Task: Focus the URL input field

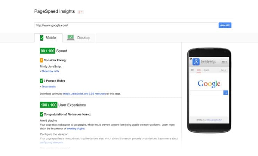Action: [x=126, y=25]
